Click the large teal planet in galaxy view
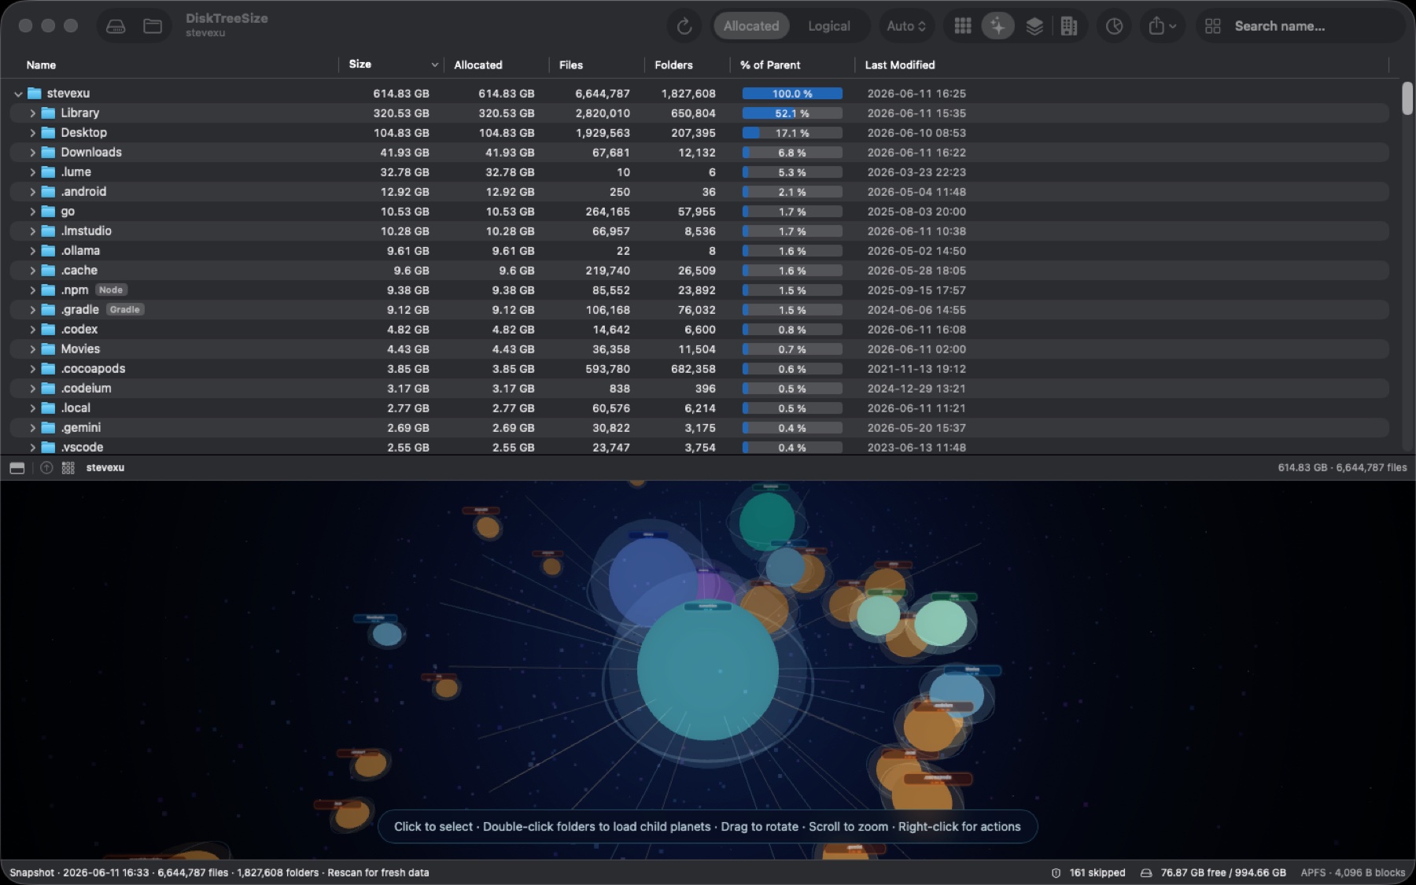1416x885 pixels. [x=708, y=670]
